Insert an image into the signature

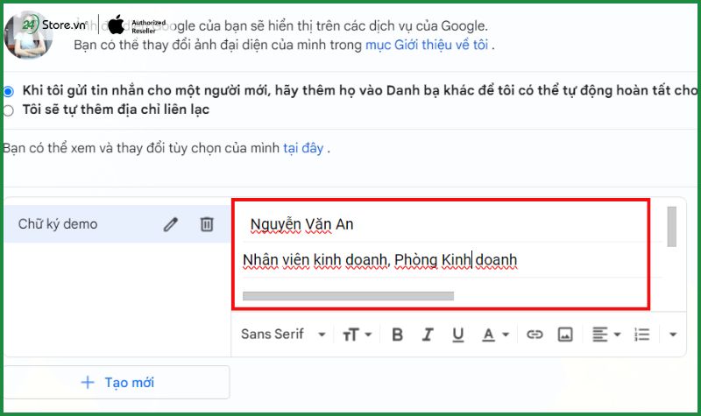click(x=565, y=335)
